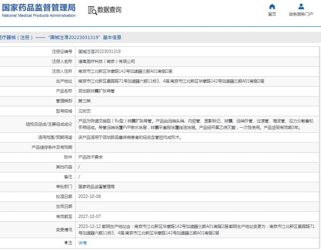Select registration number 国械注准20223031319 value

click(x=99, y=51)
